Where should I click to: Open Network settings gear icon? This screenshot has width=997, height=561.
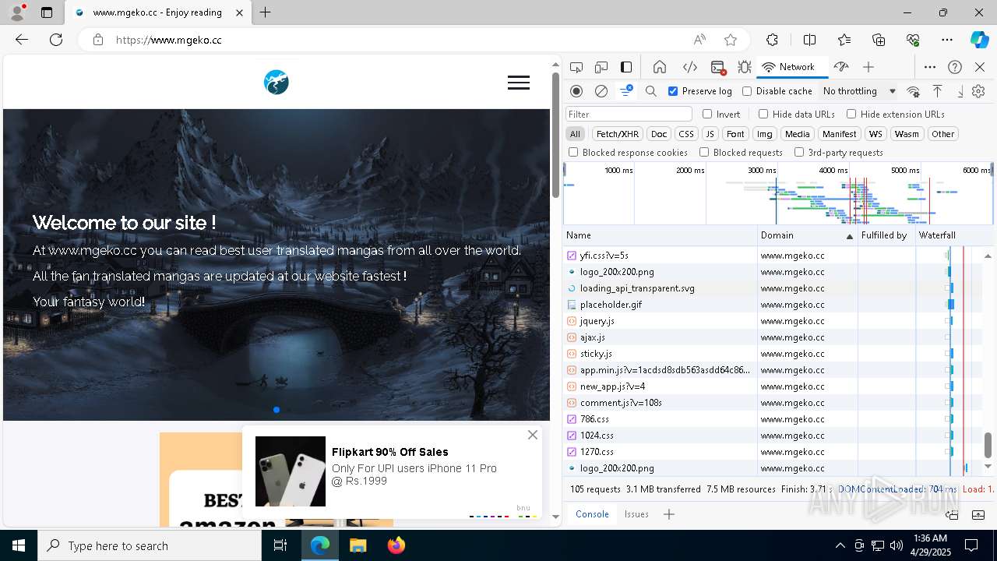pos(978,91)
